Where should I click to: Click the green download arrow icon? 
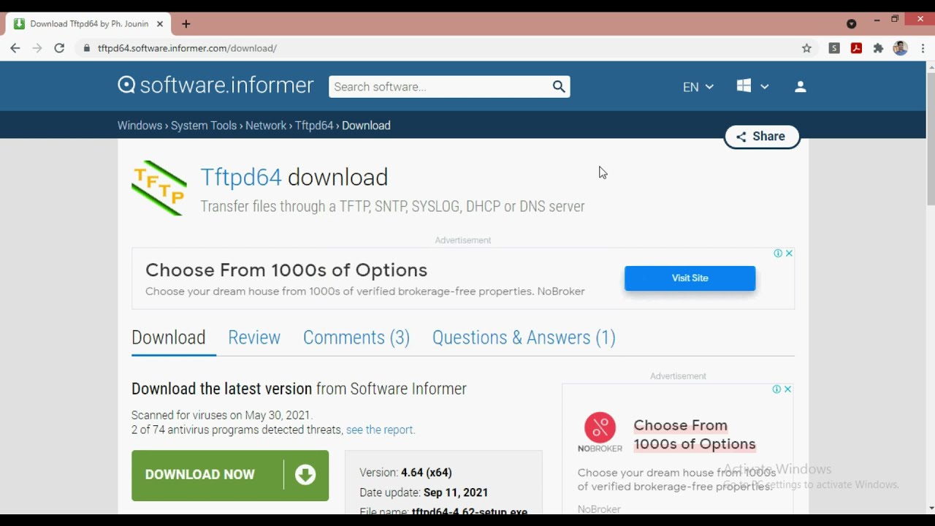[x=305, y=475]
